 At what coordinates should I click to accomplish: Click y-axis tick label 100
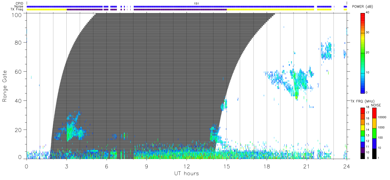pos(17,15)
